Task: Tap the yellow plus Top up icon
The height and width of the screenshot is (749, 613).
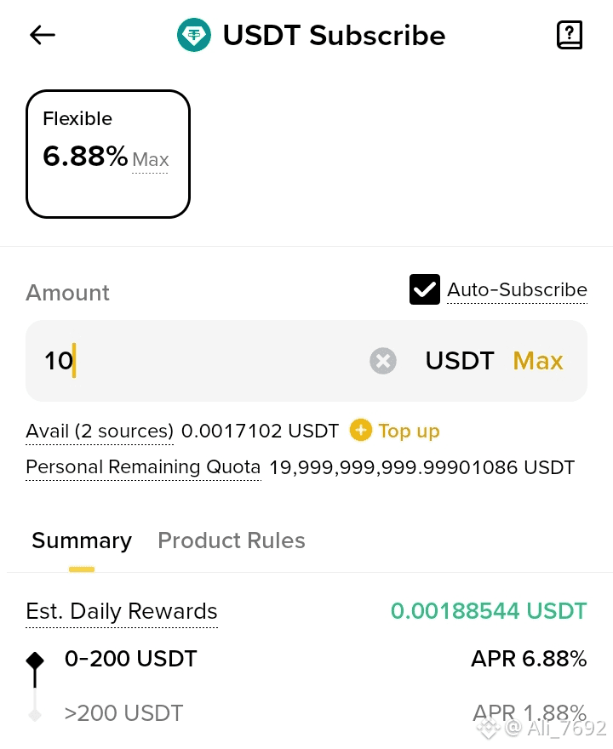Action: (x=361, y=431)
